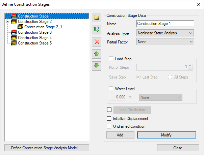Delete selected stage with red X icon

(x=96, y=42)
